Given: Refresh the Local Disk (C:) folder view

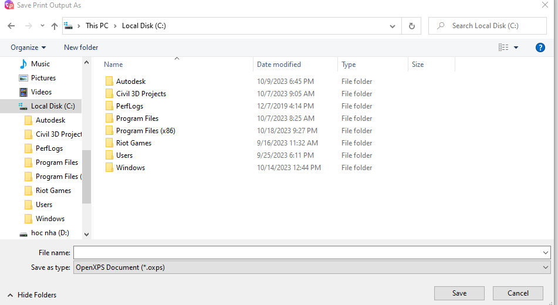Looking at the screenshot, I should 411,26.
